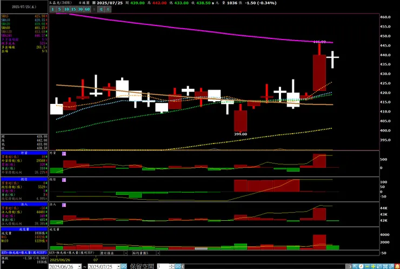The height and width of the screenshot is (269, 400).
Task: Select the 1-minute timeframe button
Action: click(x=52, y=9)
